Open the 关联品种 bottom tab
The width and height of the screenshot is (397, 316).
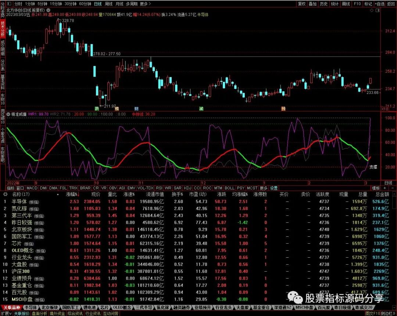(x=12, y=308)
